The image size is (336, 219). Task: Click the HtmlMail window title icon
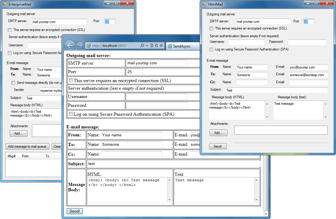(204, 4)
